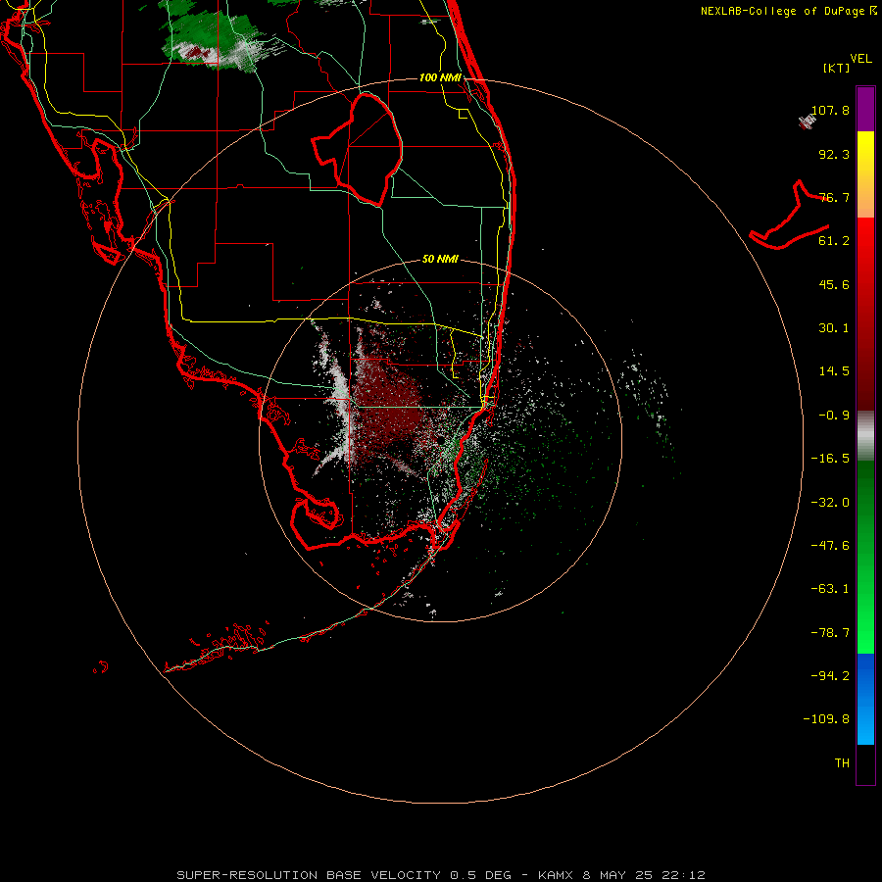Click the -109.8 scale value

pos(826,719)
